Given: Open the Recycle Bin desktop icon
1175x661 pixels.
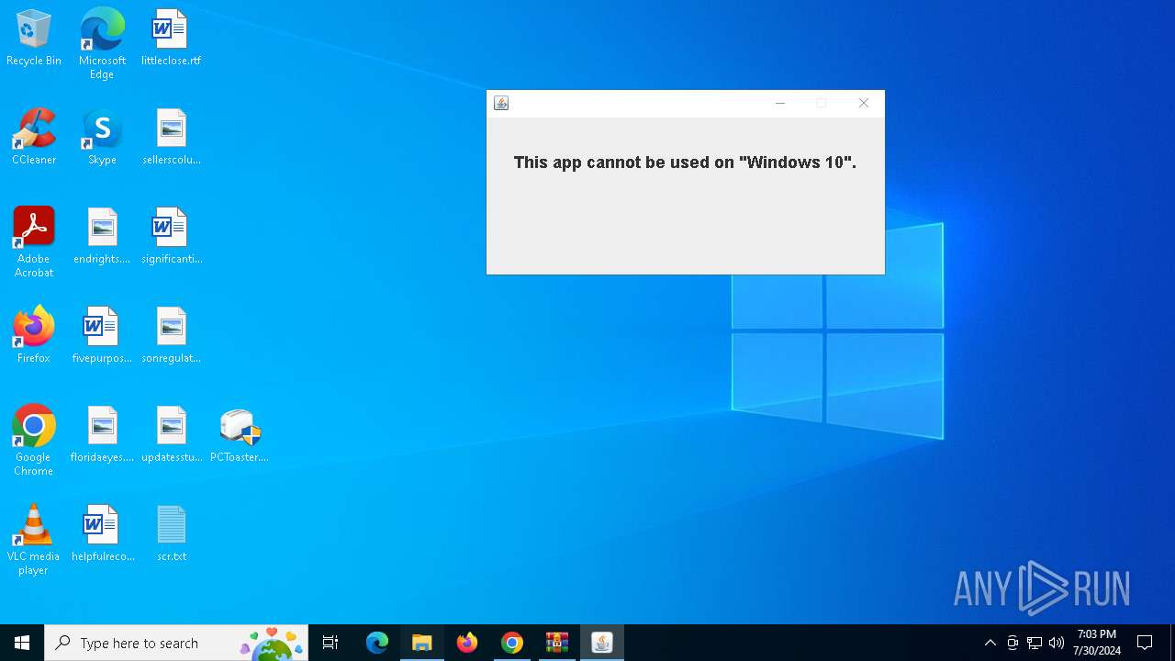Looking at the screenshot, I should pyautogui.click(x=34, y=39).
